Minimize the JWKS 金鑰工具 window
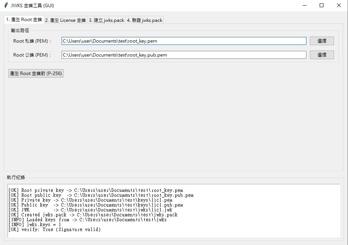The width and height of the screenshot is (348, 245). tap(304, 5)
